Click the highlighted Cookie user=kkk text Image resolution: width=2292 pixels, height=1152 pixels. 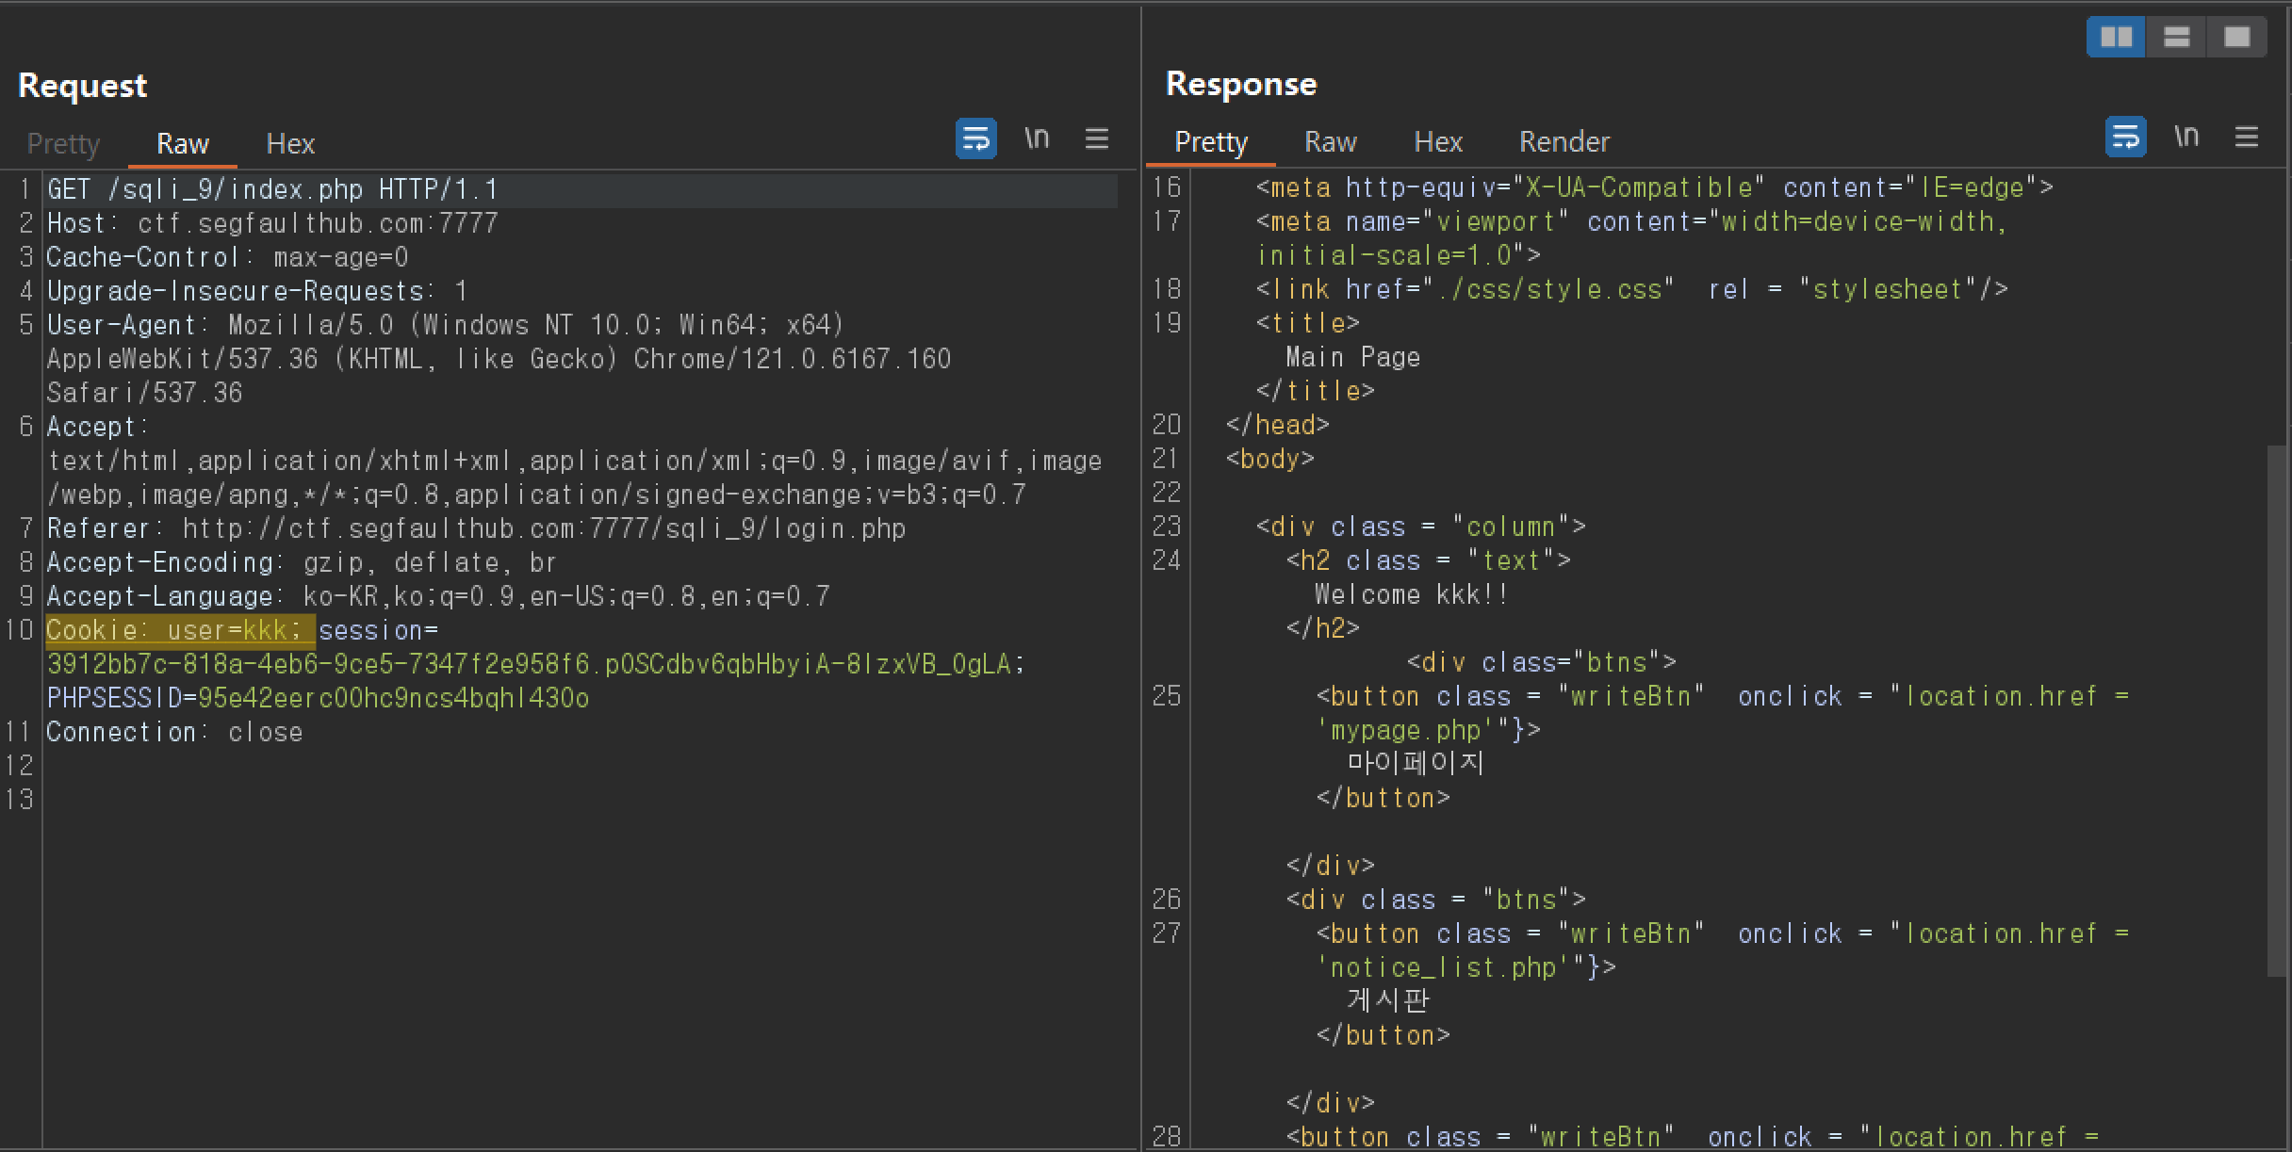click(179, 630)
